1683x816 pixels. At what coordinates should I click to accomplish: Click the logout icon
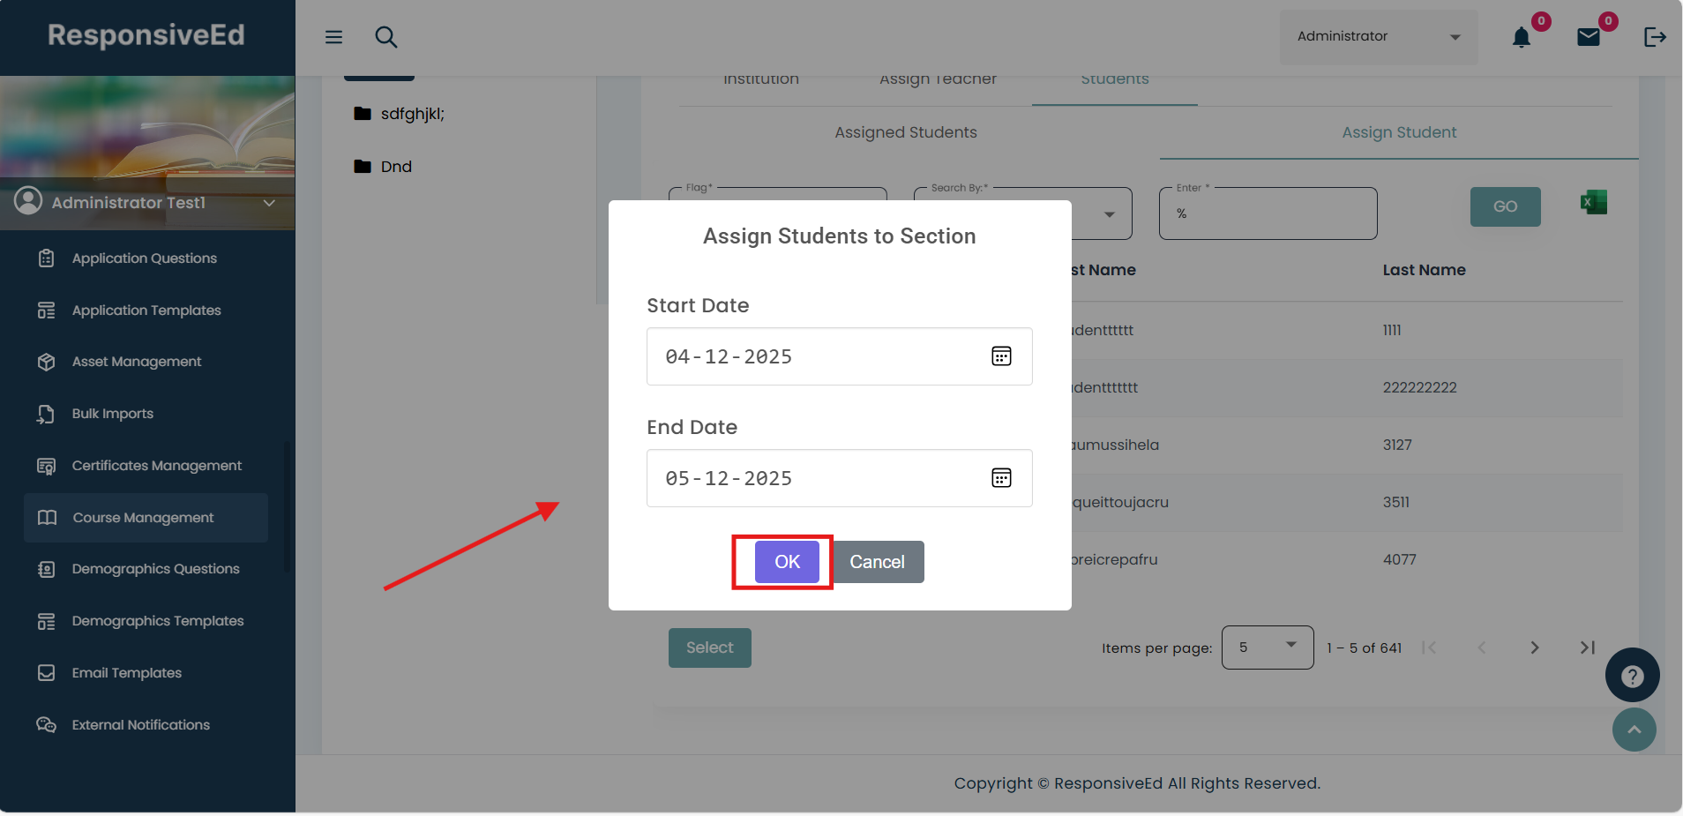coord(1654,37)
